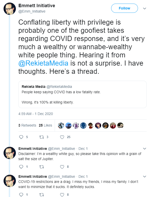Reply to the COVID-19 restrictions tweet
The width and height of the screenshot is (152, 197).
(x=21, y=195)
